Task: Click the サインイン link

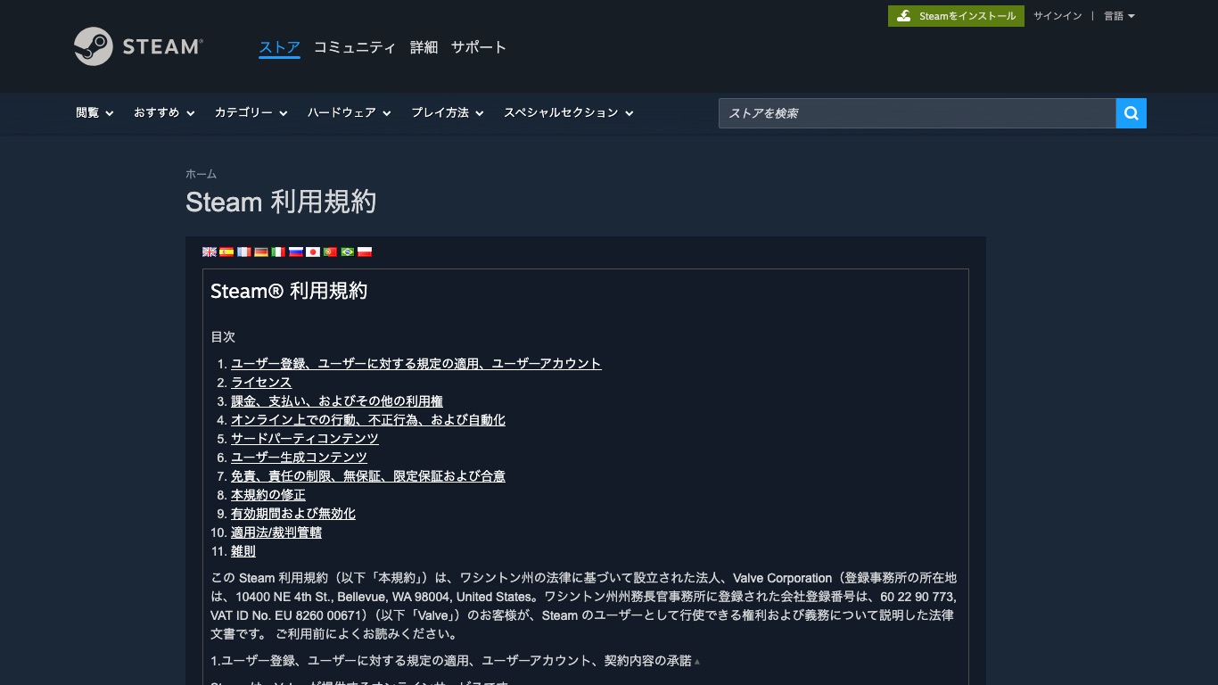Action: (1058, 16)
